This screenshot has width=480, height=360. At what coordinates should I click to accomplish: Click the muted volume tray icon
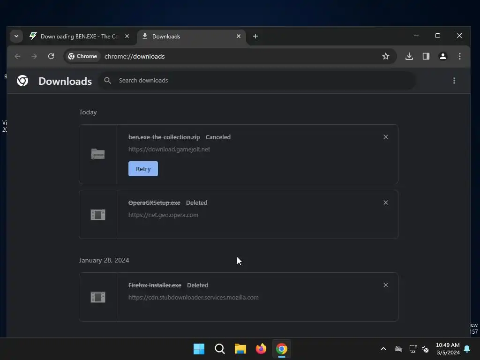[425, 349]
